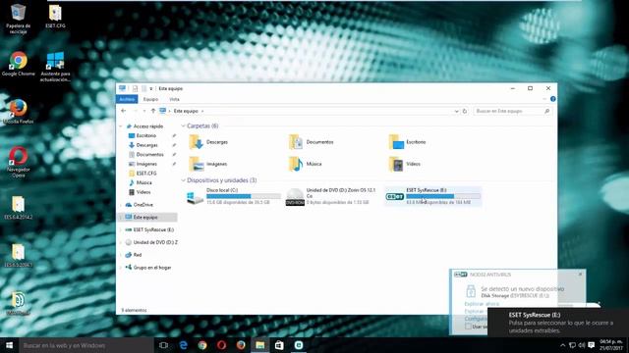
Task: Select the Disco local (C:) drive
Action: [234, 196]
